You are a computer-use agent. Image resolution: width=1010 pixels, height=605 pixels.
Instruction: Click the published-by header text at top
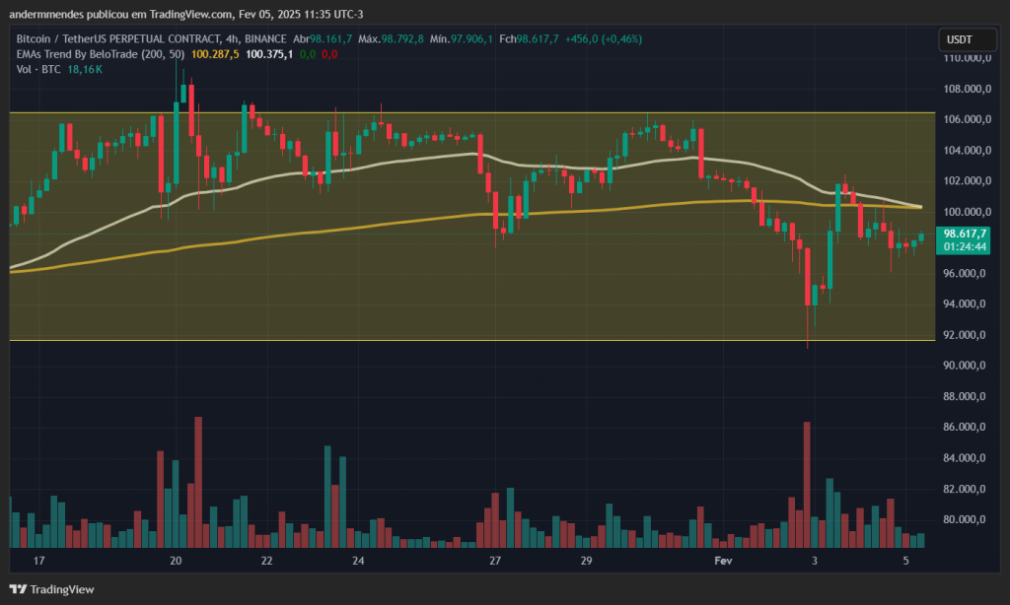coord(186,14)
